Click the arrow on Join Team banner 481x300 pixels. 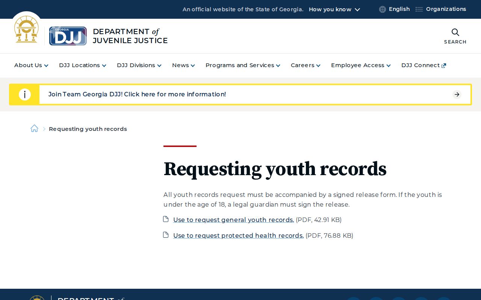457,94
